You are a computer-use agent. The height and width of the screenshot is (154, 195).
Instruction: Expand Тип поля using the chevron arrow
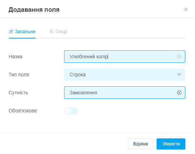(179, 75)
